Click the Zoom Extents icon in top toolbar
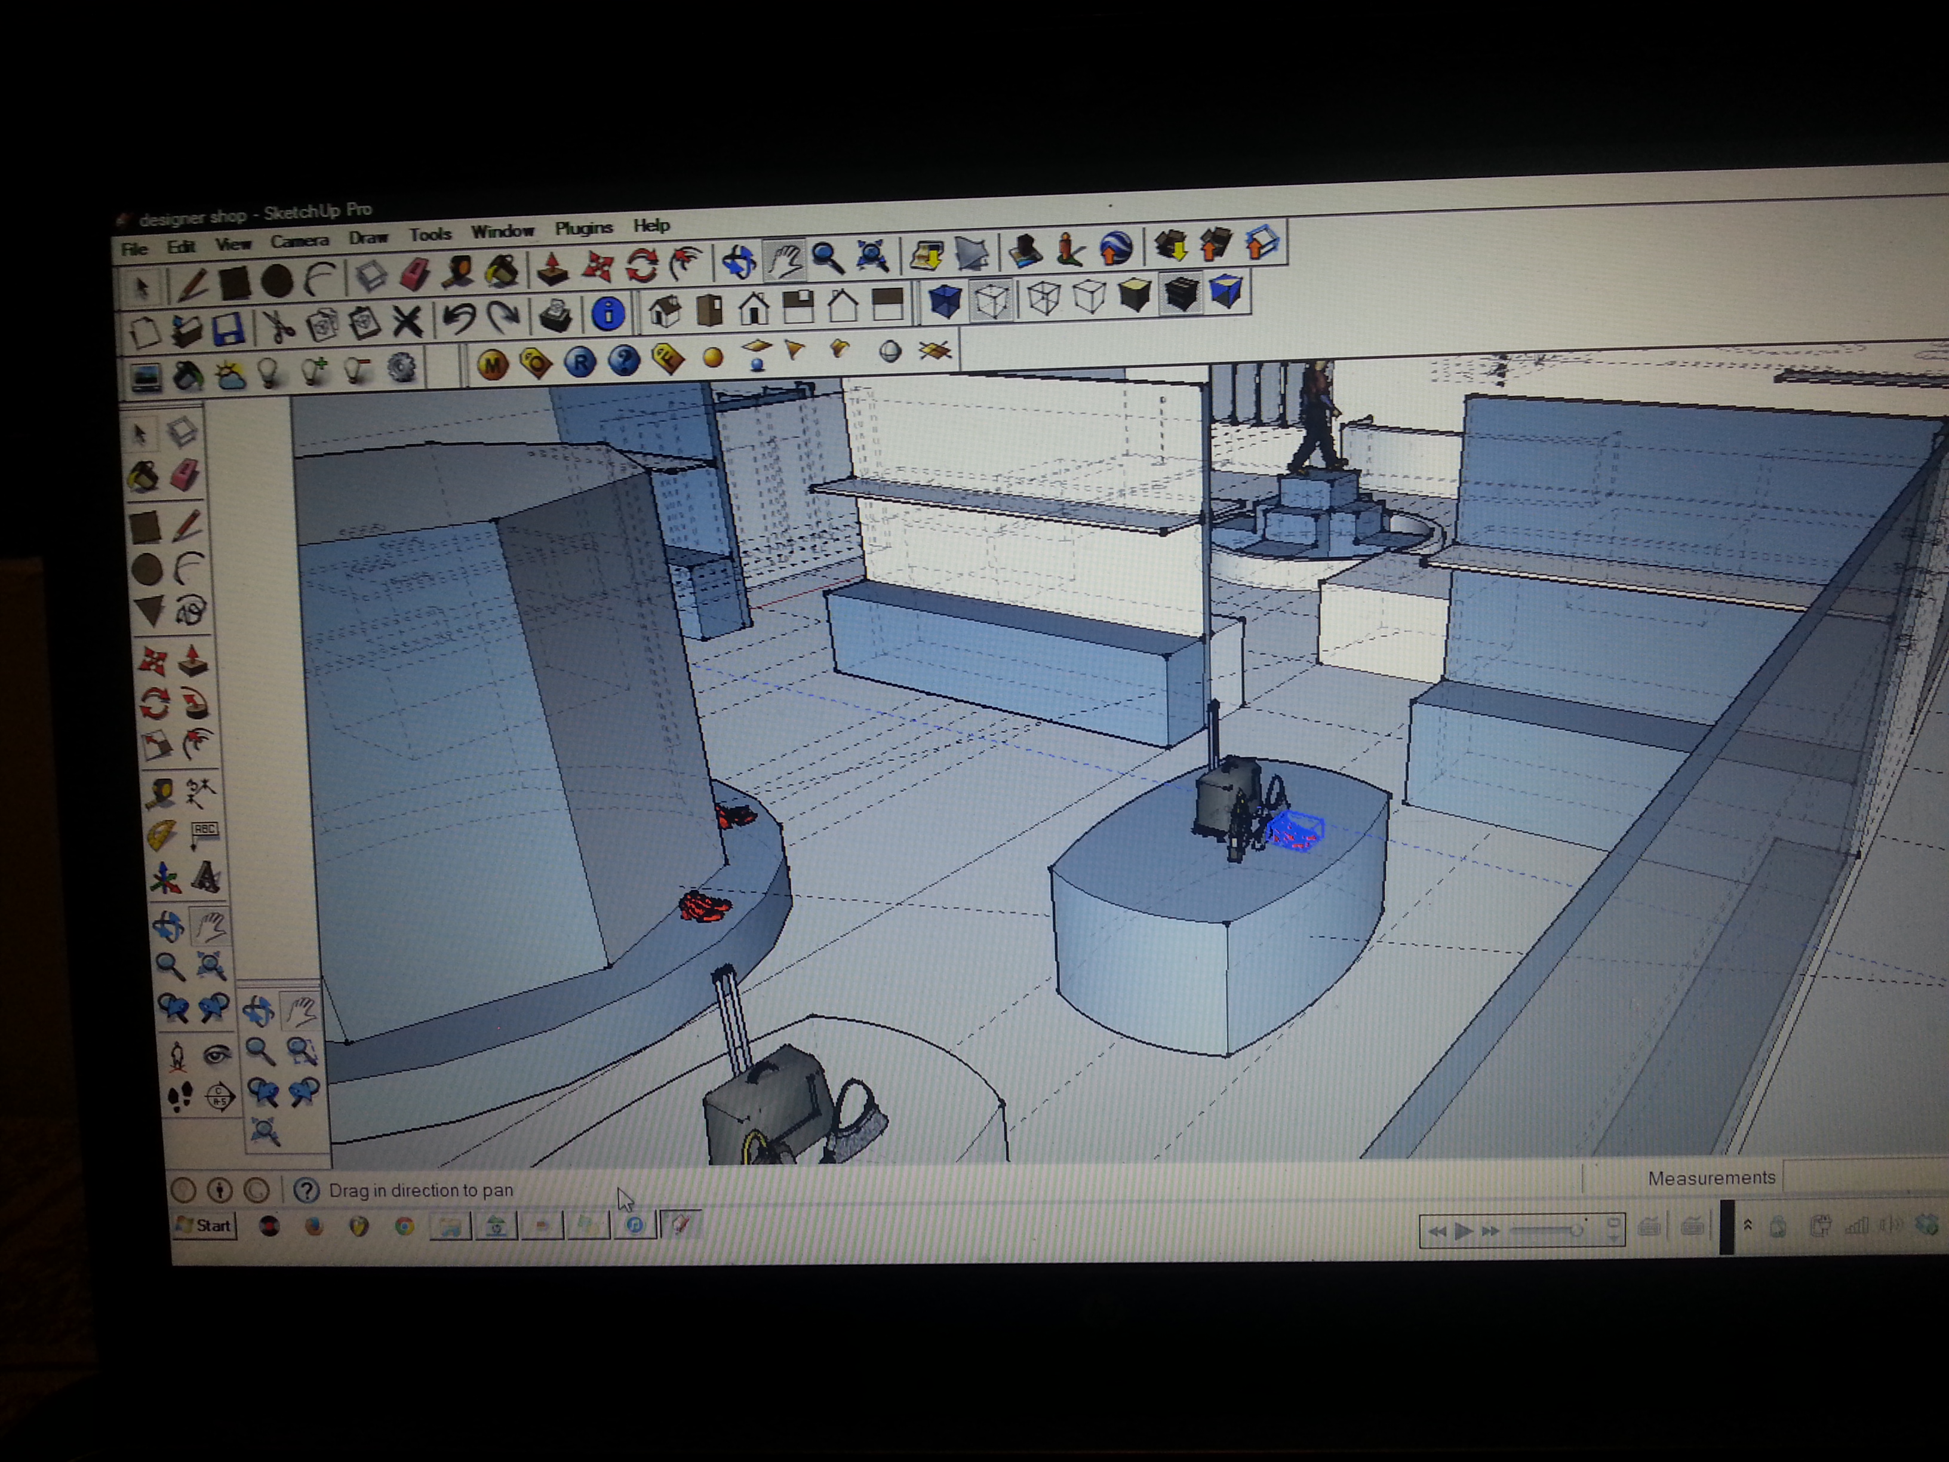 coord(871,256)
